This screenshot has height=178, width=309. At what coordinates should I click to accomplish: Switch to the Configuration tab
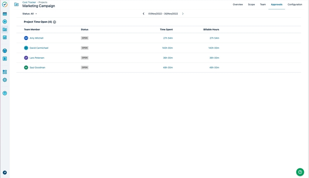295,5
